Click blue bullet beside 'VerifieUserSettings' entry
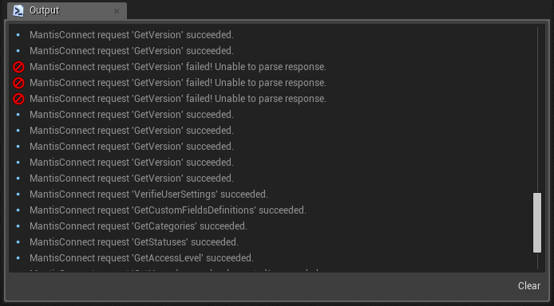The height and width of the screenshot is (306, 554). [18, 194]
